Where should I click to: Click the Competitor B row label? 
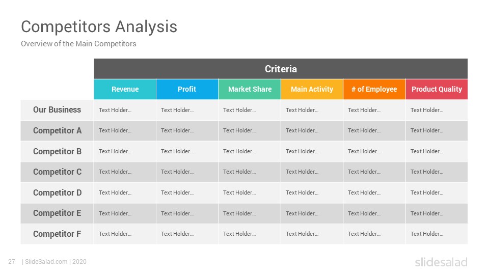click(57, 151)
